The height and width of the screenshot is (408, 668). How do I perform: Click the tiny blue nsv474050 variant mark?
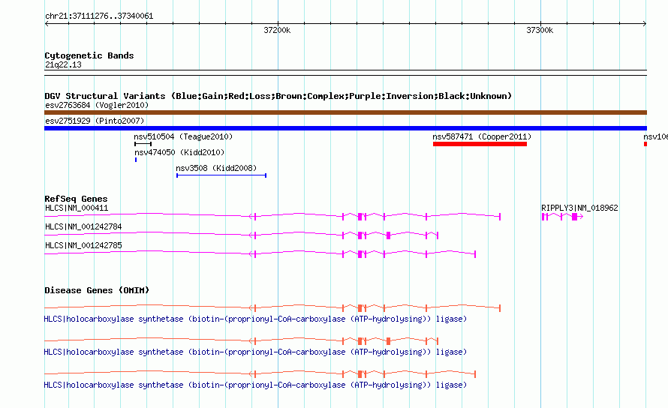[136, 160]
